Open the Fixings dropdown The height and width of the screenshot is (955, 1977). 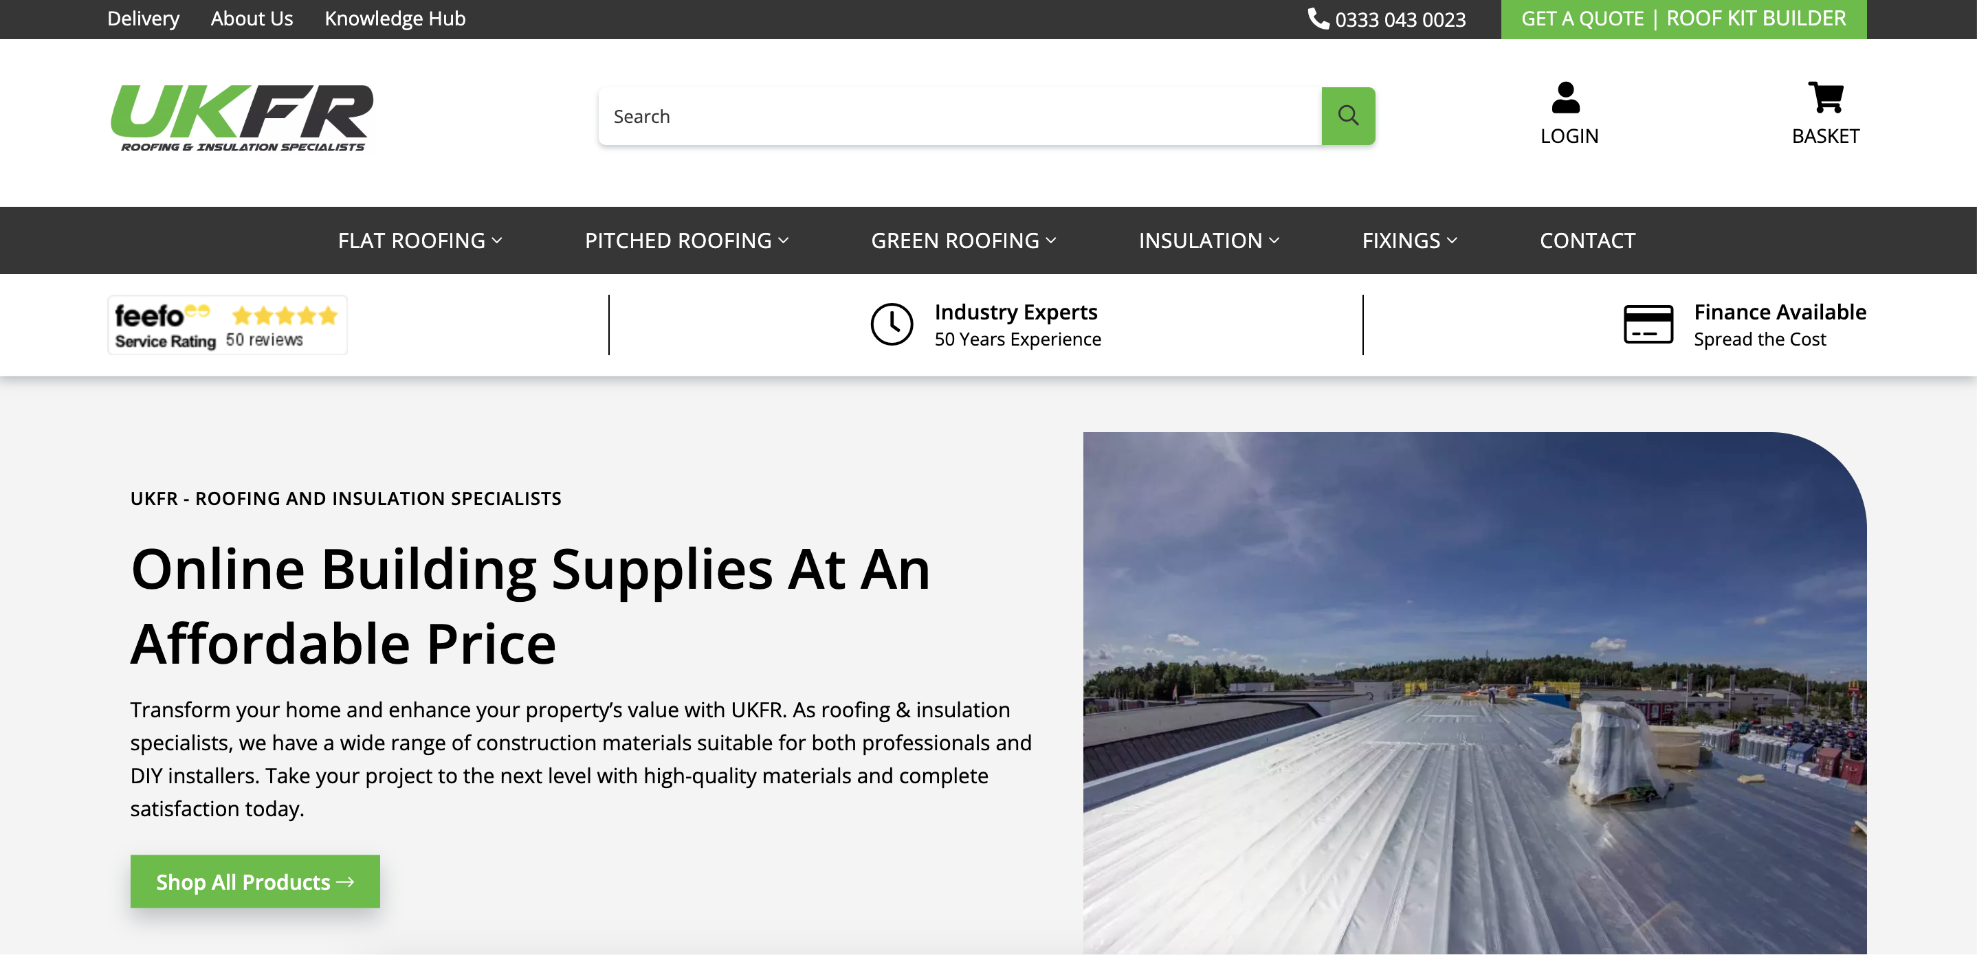click(x=1409, y=241)
